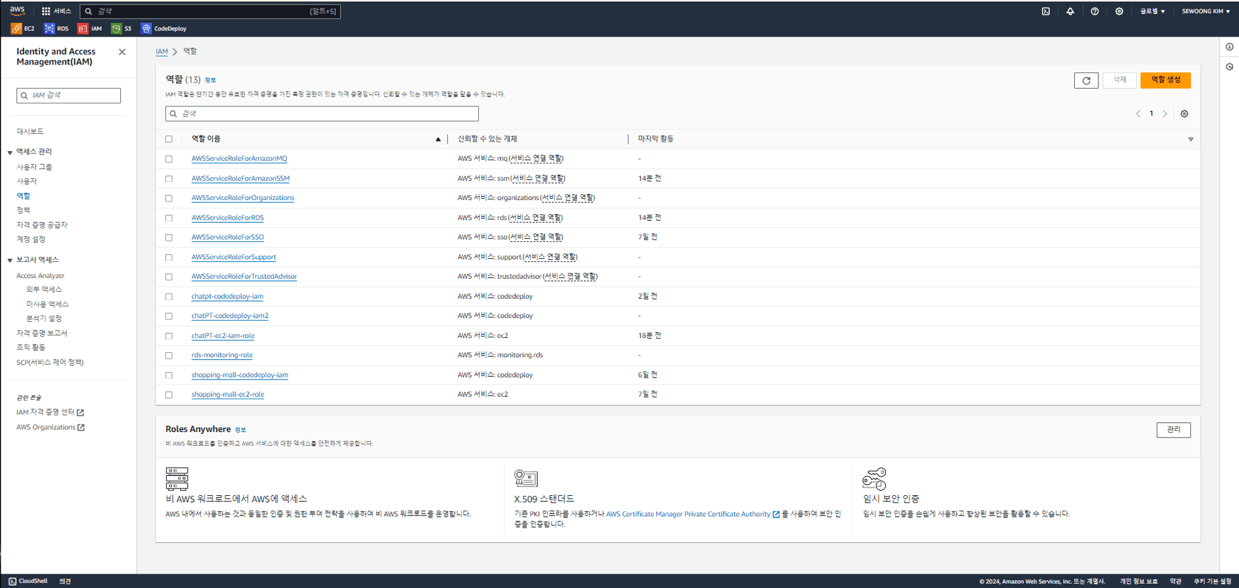Image resolution: width=1239 pixels, height=588 pixels.
Task: Open the IAM 자격 증명 센터 sidebar link
Action: point(50,412)
